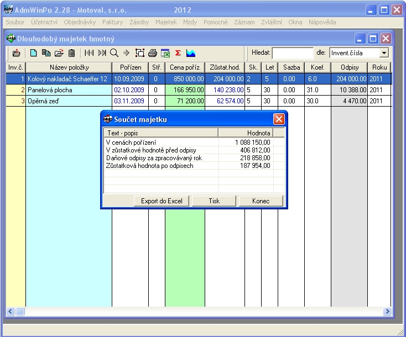406x337 pixels.
Task: Click the Dlouhodobý majetek hmotný window icon
Action: 11,39
